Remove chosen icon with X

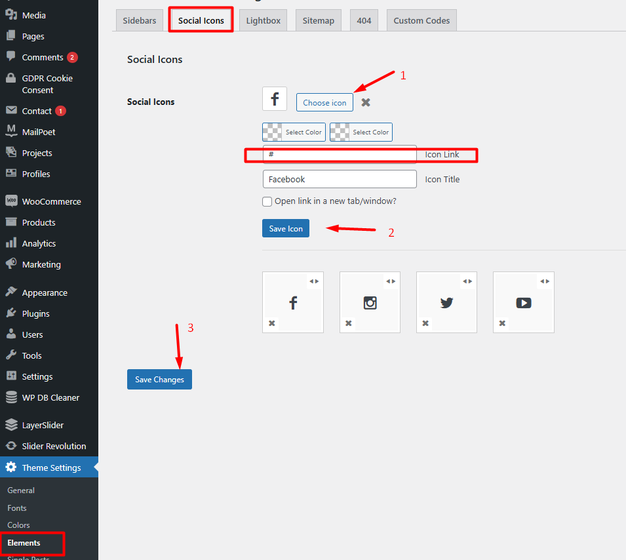pyautogui.click(x=366, y=103)
